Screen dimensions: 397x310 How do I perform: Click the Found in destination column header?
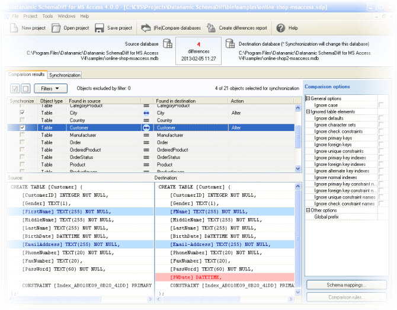pyautogui.click(x=191, y=101)
